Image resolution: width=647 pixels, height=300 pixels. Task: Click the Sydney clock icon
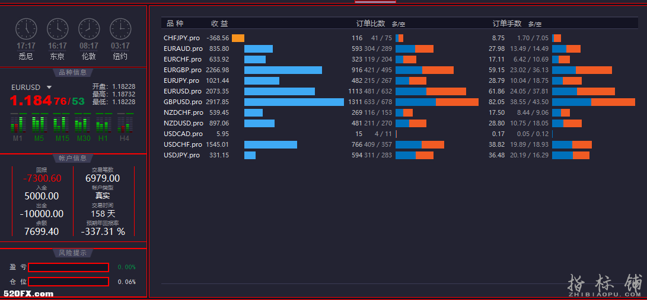click(26, 29)
